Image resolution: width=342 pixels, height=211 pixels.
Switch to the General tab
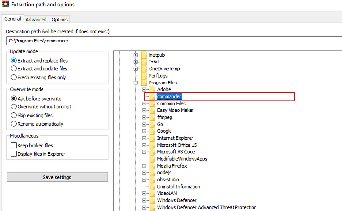(13, 19)
